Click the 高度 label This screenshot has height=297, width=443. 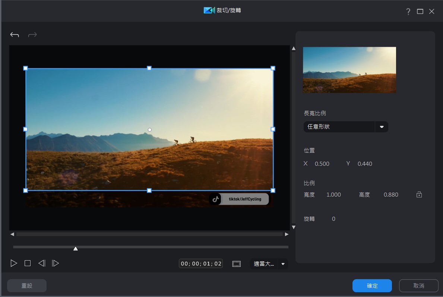pyautogui.click(x=364, y=195)
